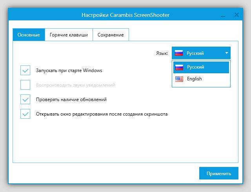Minimize the Carambis ScreenShooter settings window

223,16
